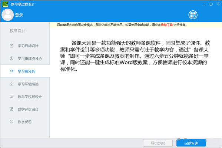
Task: Click the board icon beside 教与学过程设计
Action: click(x=11, y=97)
